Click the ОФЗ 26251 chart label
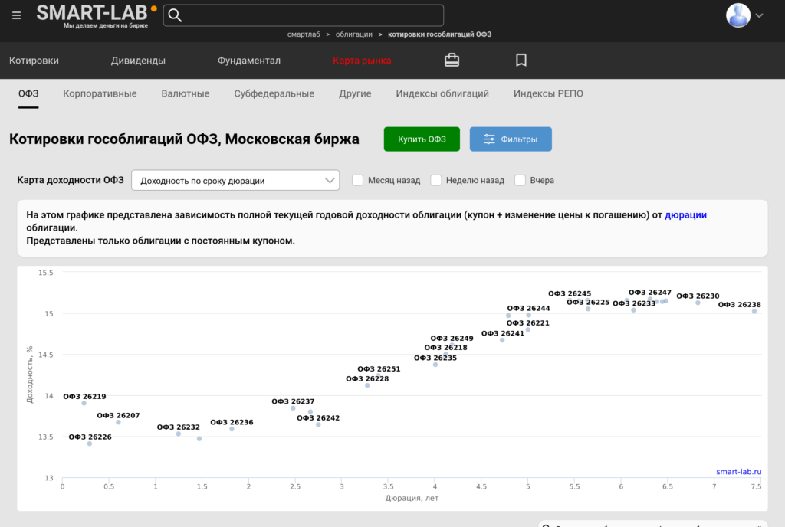This screenshot has width=785, height=527. pyautogui.click(x=379, y=369)
